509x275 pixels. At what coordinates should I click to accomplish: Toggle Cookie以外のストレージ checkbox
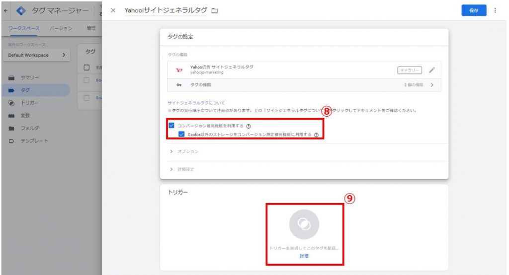coord(181,134)
